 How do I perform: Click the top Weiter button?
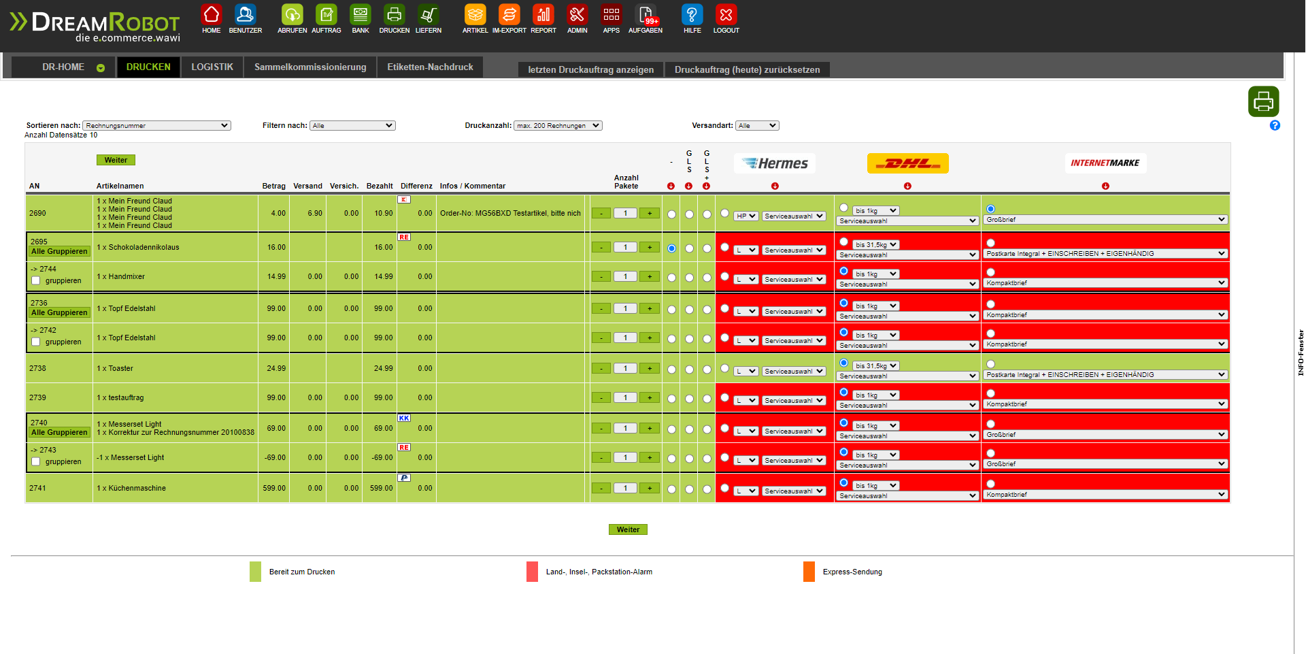click(116, 160)
